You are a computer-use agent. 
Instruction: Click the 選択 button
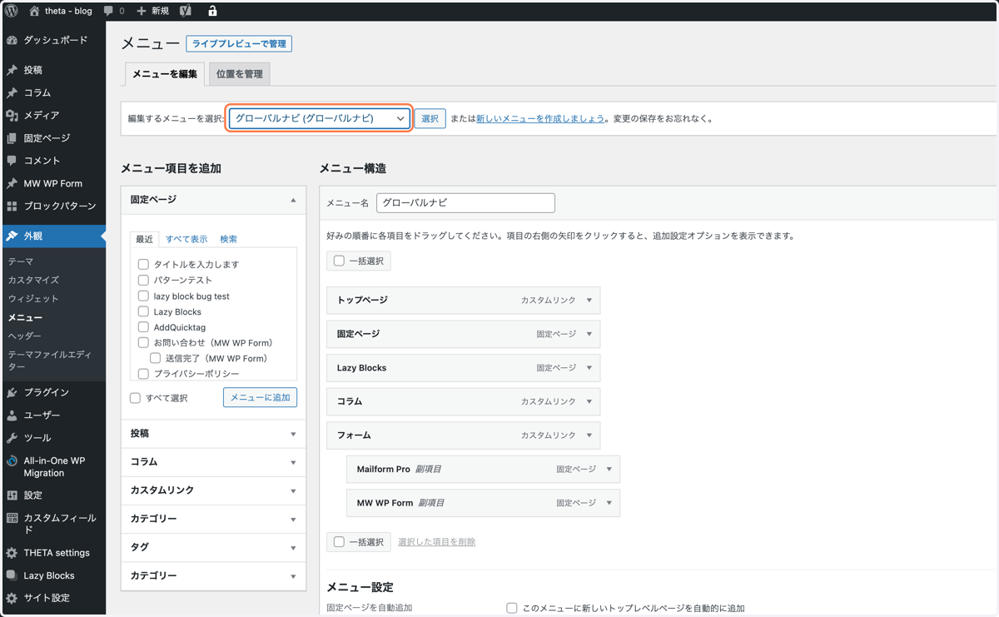click(430, 118)
